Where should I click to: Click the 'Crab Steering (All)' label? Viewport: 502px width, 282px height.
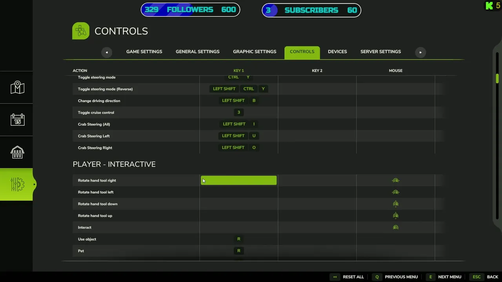(94, 124)
